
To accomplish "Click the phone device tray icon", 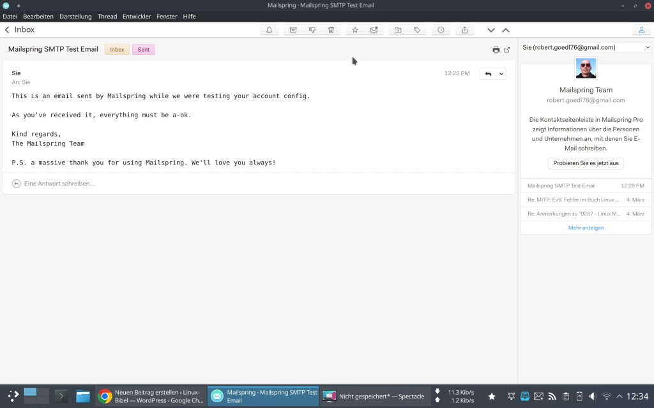I will pos(579,397).
